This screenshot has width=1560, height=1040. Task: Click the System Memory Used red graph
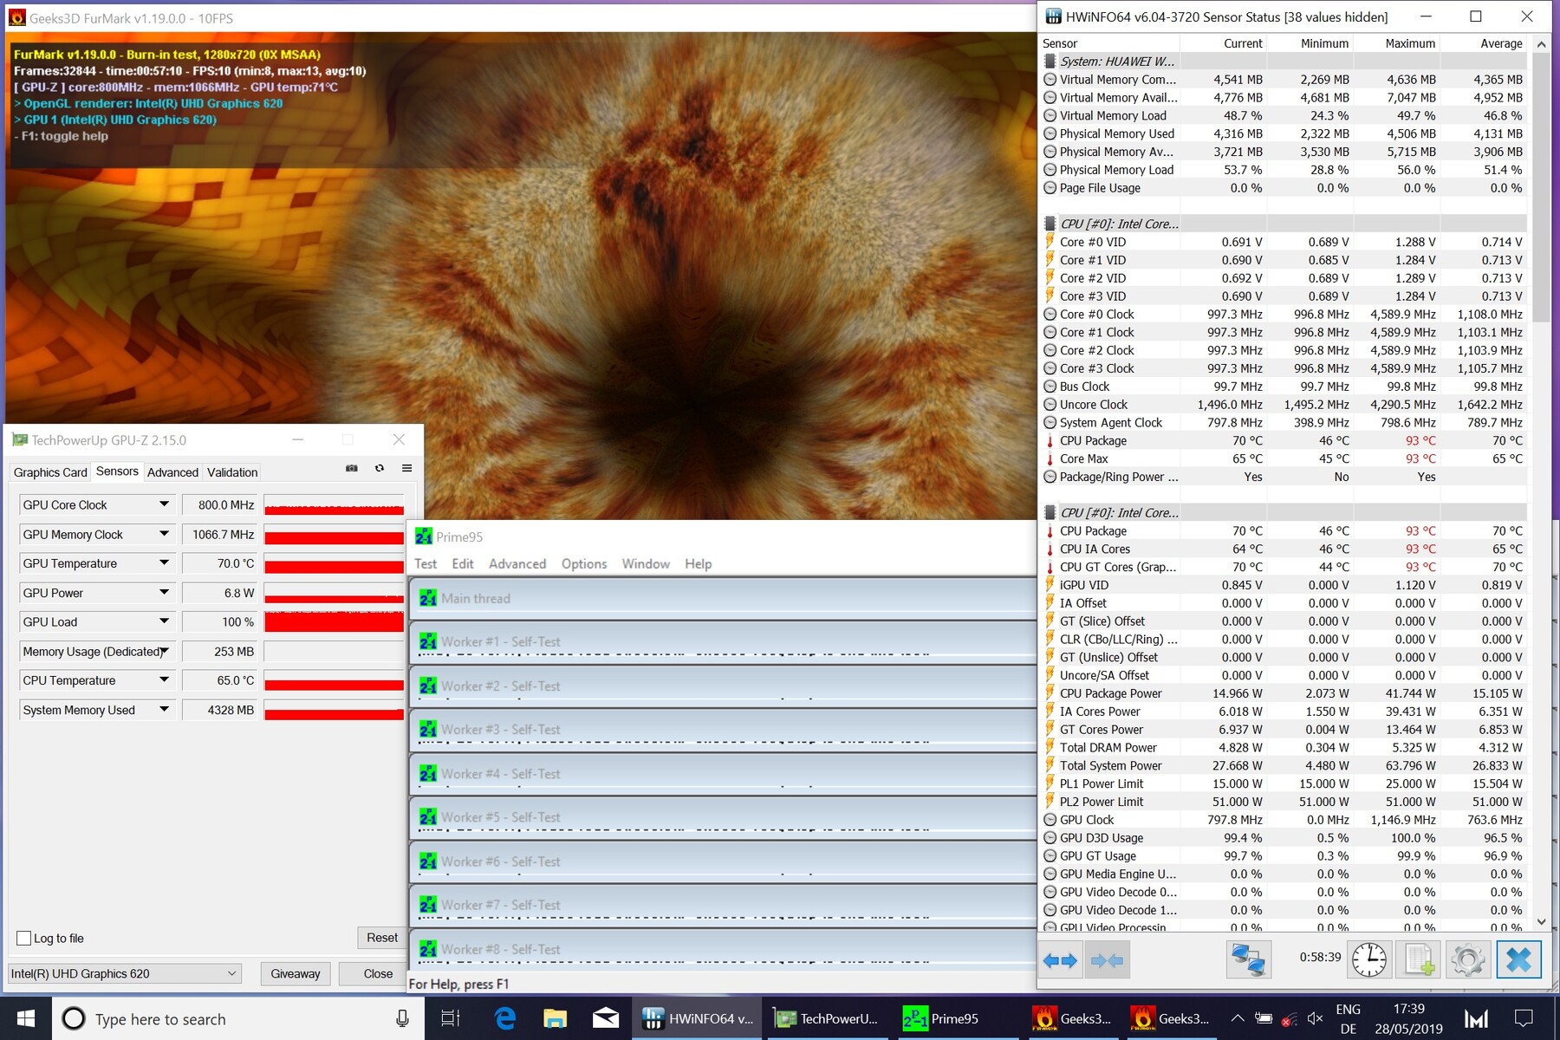[334, 710]
